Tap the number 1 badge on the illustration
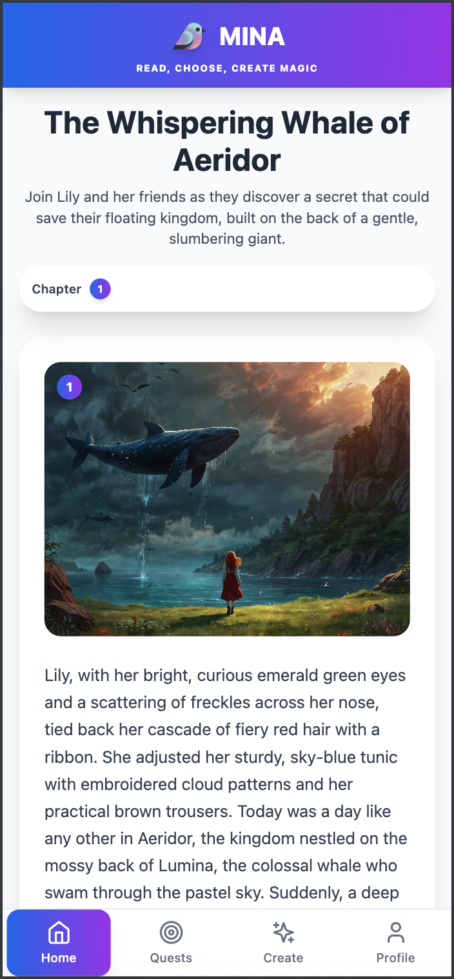Screen dimensions: 454x979 click(x=69, y=387)
